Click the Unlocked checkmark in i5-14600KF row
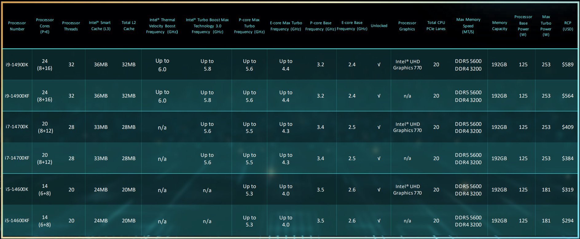Image resolution: width=580 pixels, height=239 pixels. pos(379,221)
